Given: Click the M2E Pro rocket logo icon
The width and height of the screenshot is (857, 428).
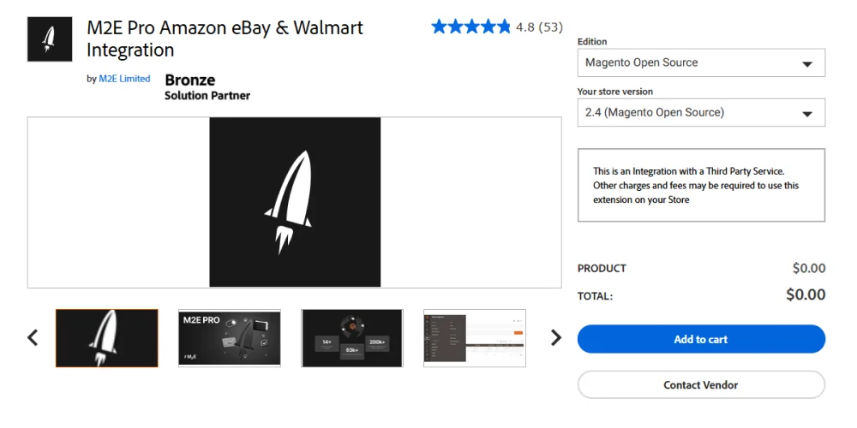Looking at the screenshot, I should tap(50, 39).
